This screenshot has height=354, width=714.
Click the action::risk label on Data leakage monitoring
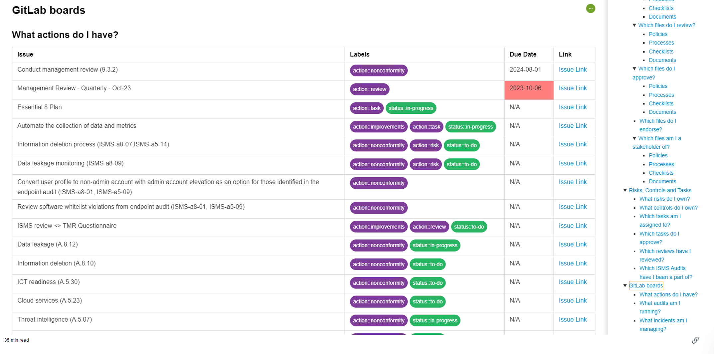click(426, 164)
